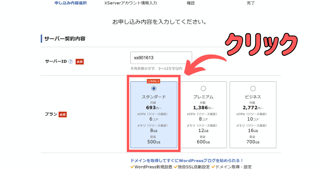Screen dimensions: 321x169
Task: Click the 必須 badge next to サーバーID
Action: 79,61
